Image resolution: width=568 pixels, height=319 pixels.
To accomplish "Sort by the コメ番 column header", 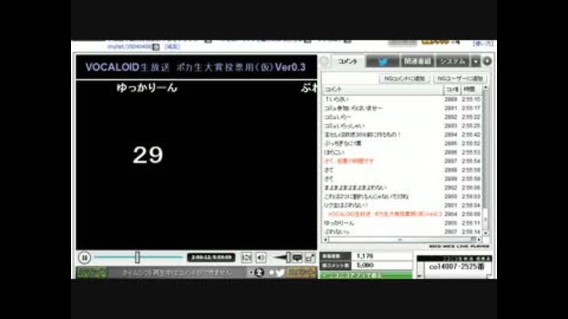I will [x=451, y=89].
